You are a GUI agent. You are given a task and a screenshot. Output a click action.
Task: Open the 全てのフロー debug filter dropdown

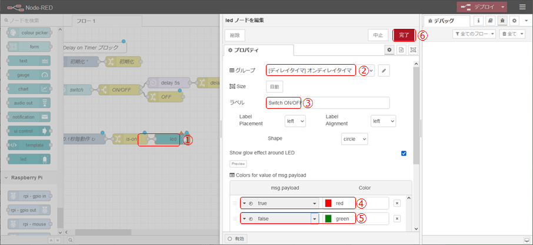474,34
